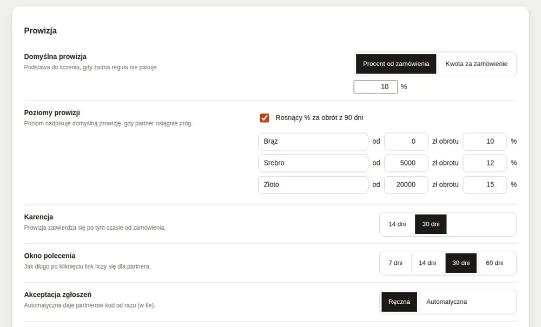Viewport: 541px width, 327px height.
Task: Click the Karencja label
Action: point(38,217)
